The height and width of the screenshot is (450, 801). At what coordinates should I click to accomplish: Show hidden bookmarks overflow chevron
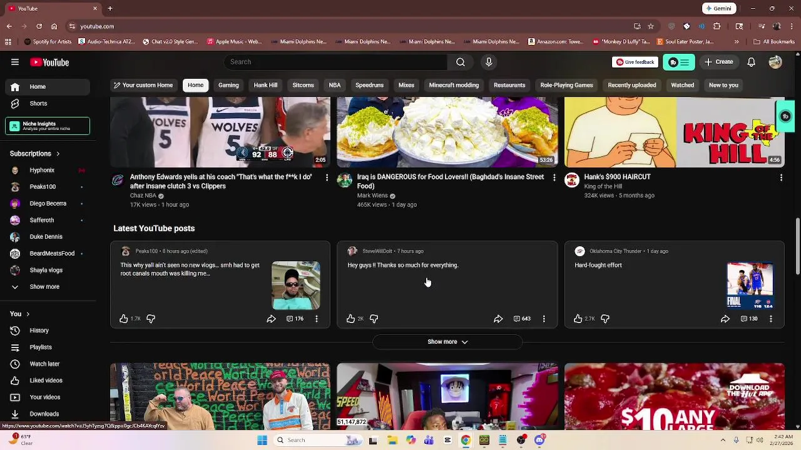tap(737, 42)
